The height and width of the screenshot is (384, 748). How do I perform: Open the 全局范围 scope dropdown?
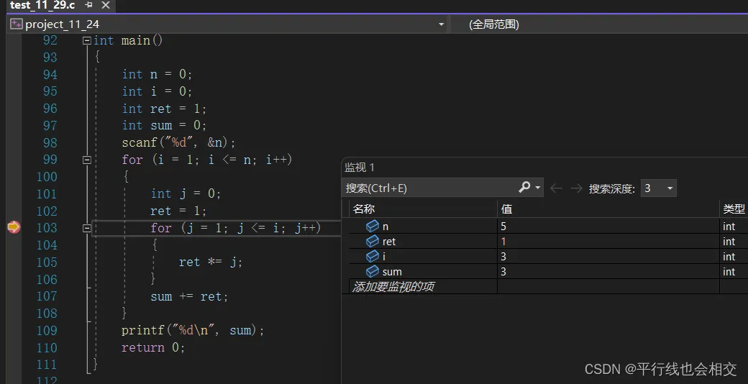[x=493, y=24]
